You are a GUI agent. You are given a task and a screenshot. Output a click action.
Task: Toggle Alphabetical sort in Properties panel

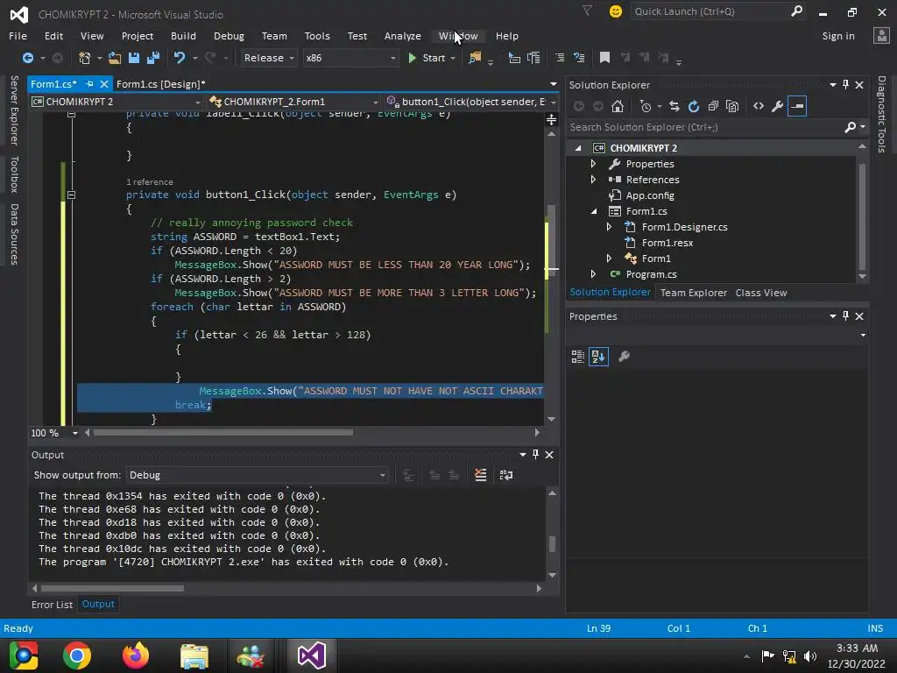(x=598, y=358)
